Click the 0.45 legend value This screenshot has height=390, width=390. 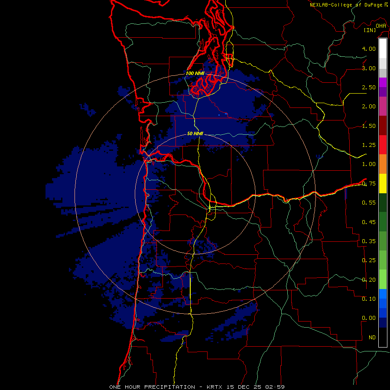369,222
